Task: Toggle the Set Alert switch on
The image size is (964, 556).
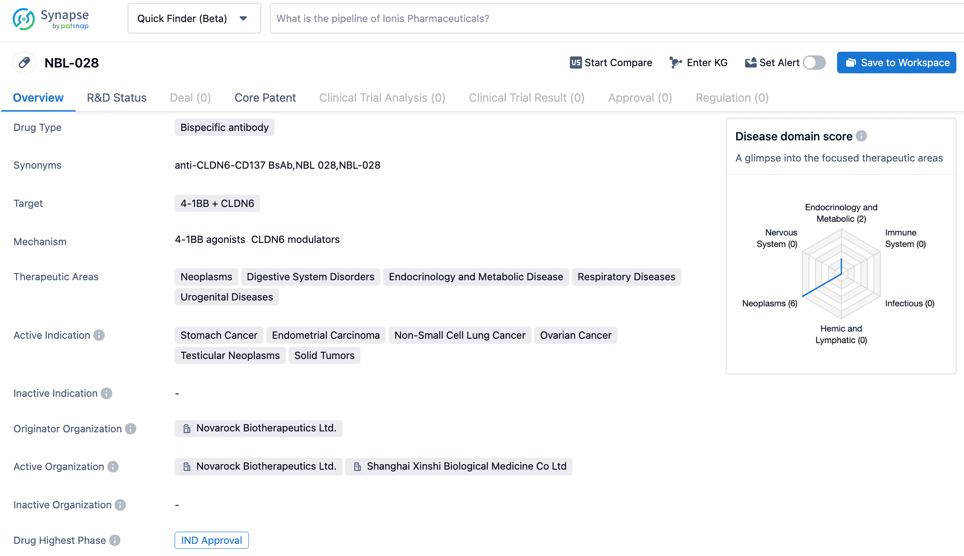Action: pyautogui.click(x=815, y=62)
